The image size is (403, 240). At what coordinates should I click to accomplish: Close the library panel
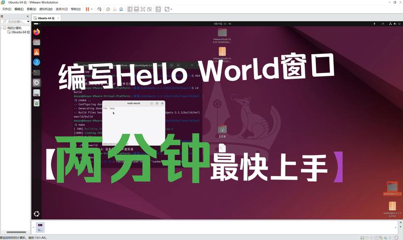28,16
